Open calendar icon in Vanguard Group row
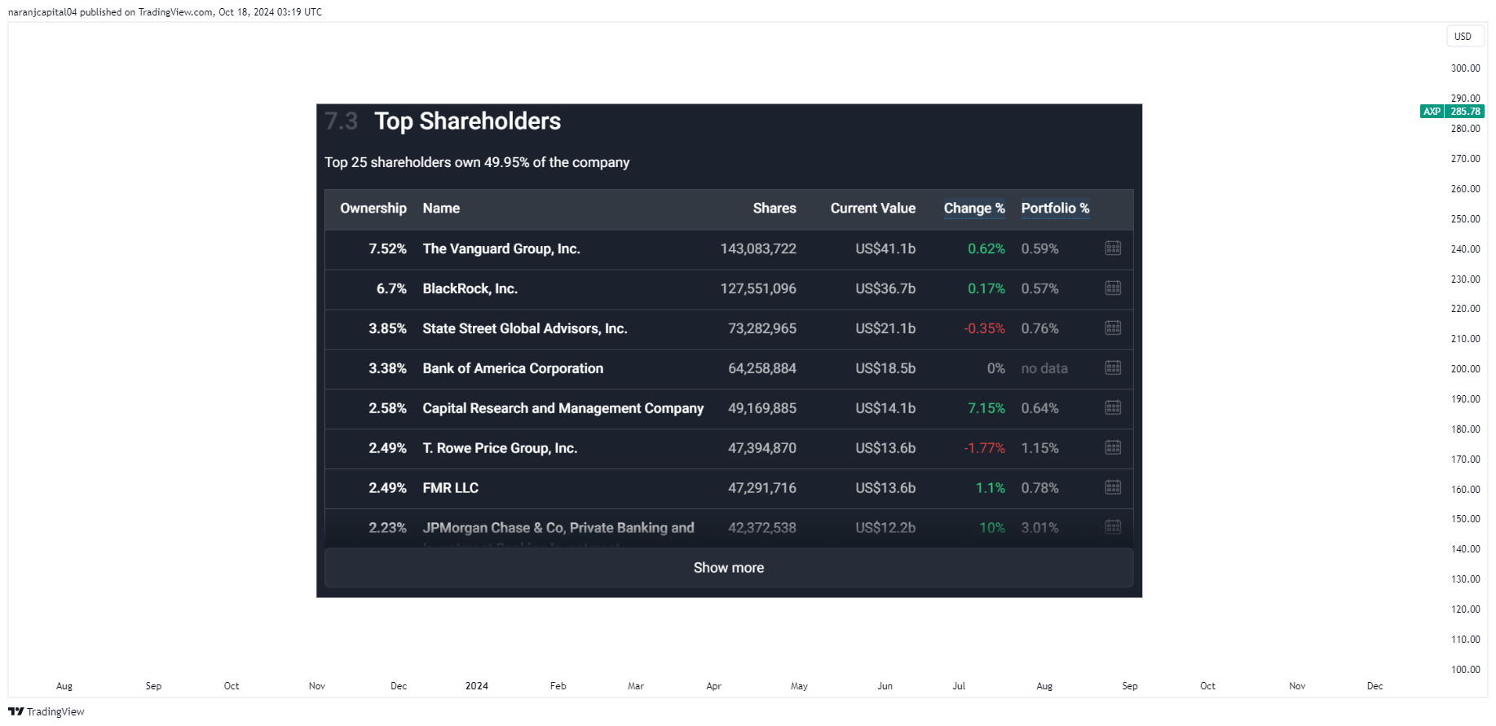The width and height of the screenshot is (1496, 726). [1113, 248]
